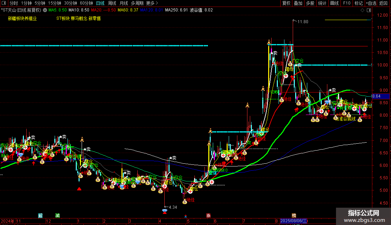Click the 叠加 overlay button

pos(298,3)
